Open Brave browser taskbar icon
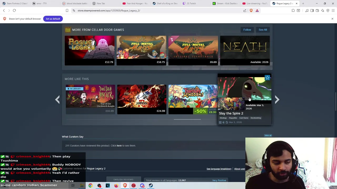 [125, 186]
